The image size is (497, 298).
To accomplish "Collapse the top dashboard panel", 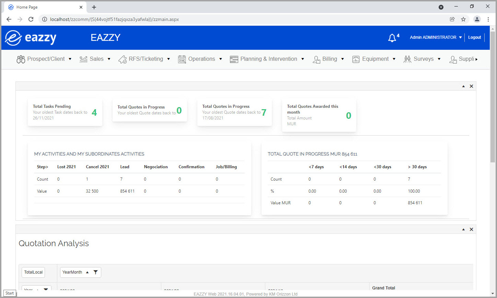I will 463,86.
